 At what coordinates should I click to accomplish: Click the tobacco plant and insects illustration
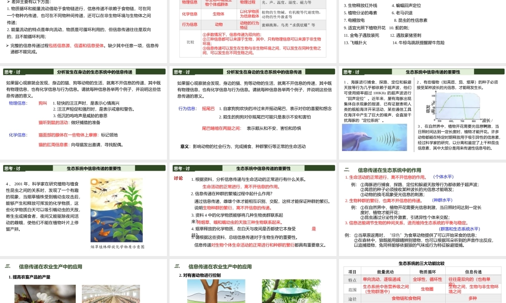[116, 210]
